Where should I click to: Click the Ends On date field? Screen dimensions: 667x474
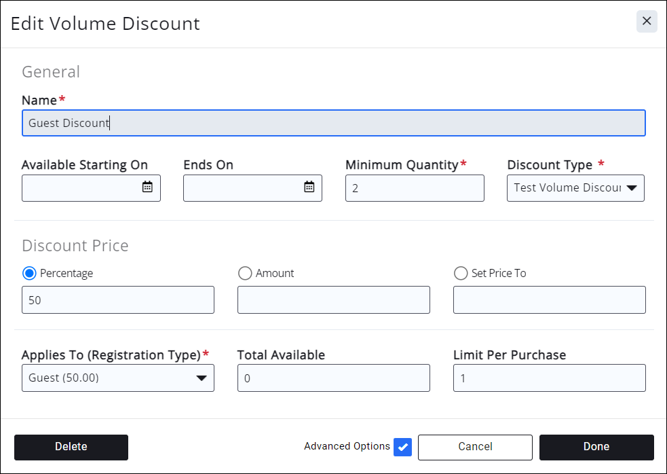point(243,188)
